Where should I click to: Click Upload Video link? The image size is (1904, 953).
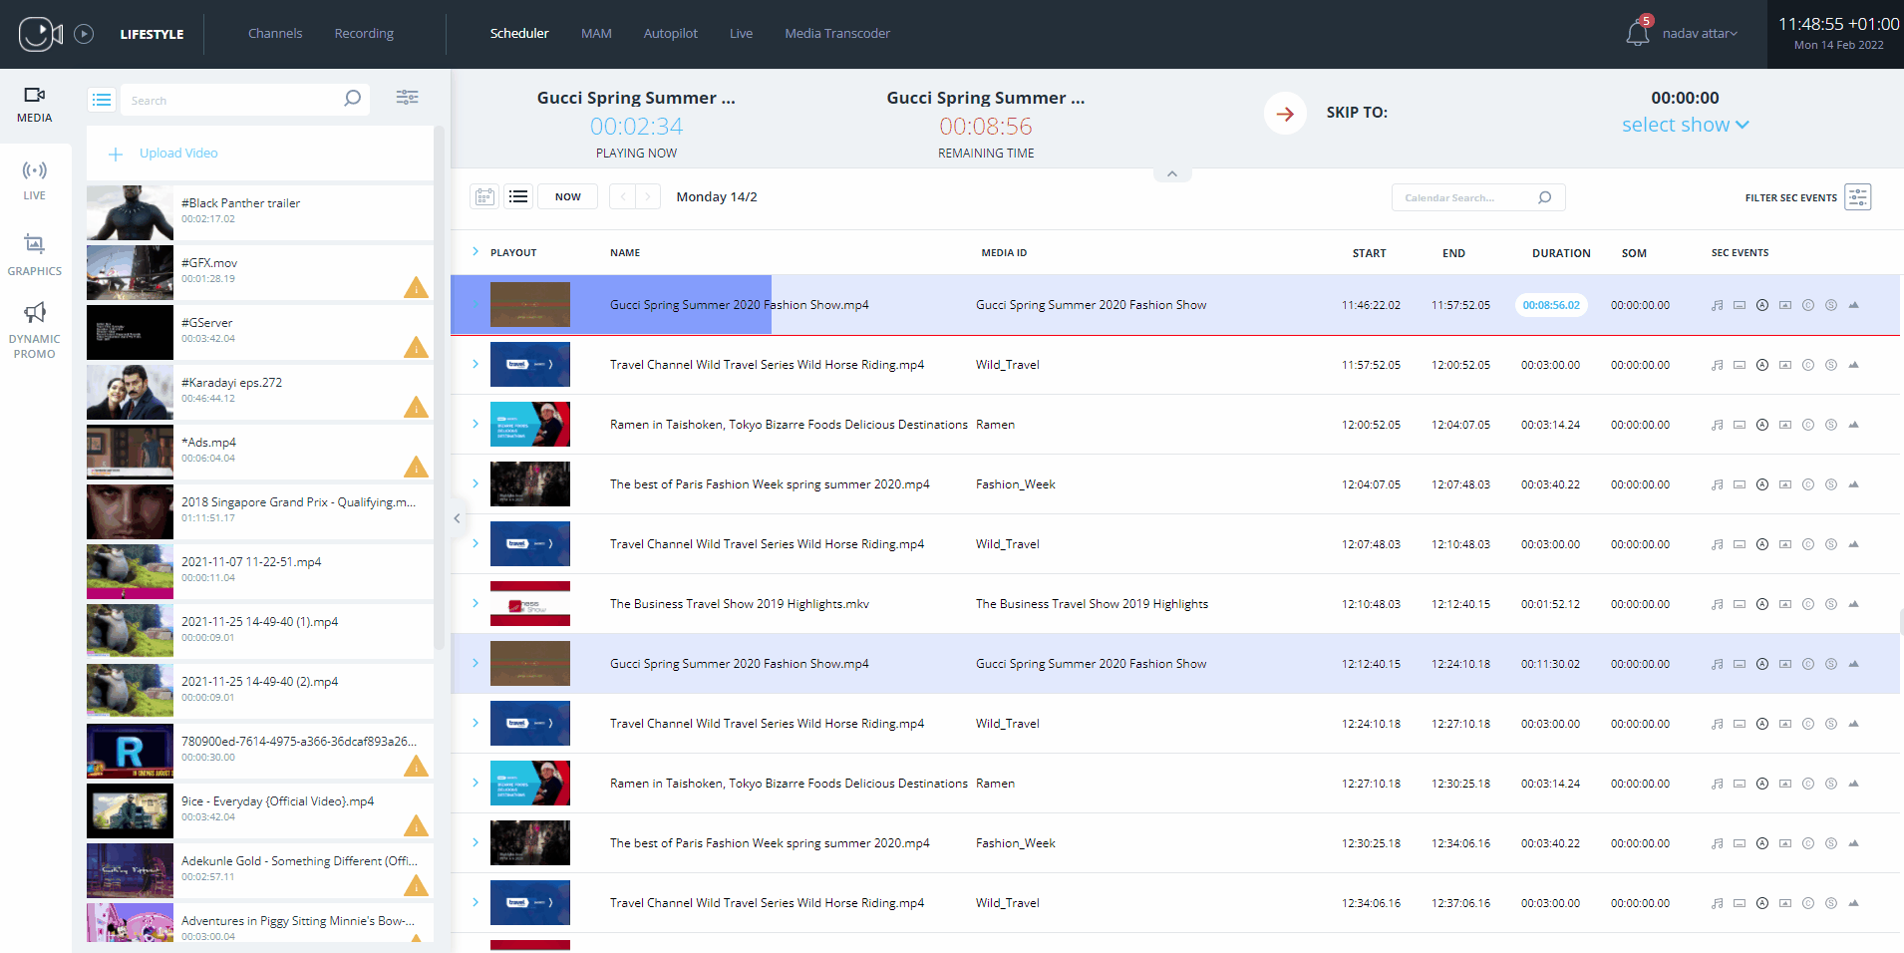177,154
